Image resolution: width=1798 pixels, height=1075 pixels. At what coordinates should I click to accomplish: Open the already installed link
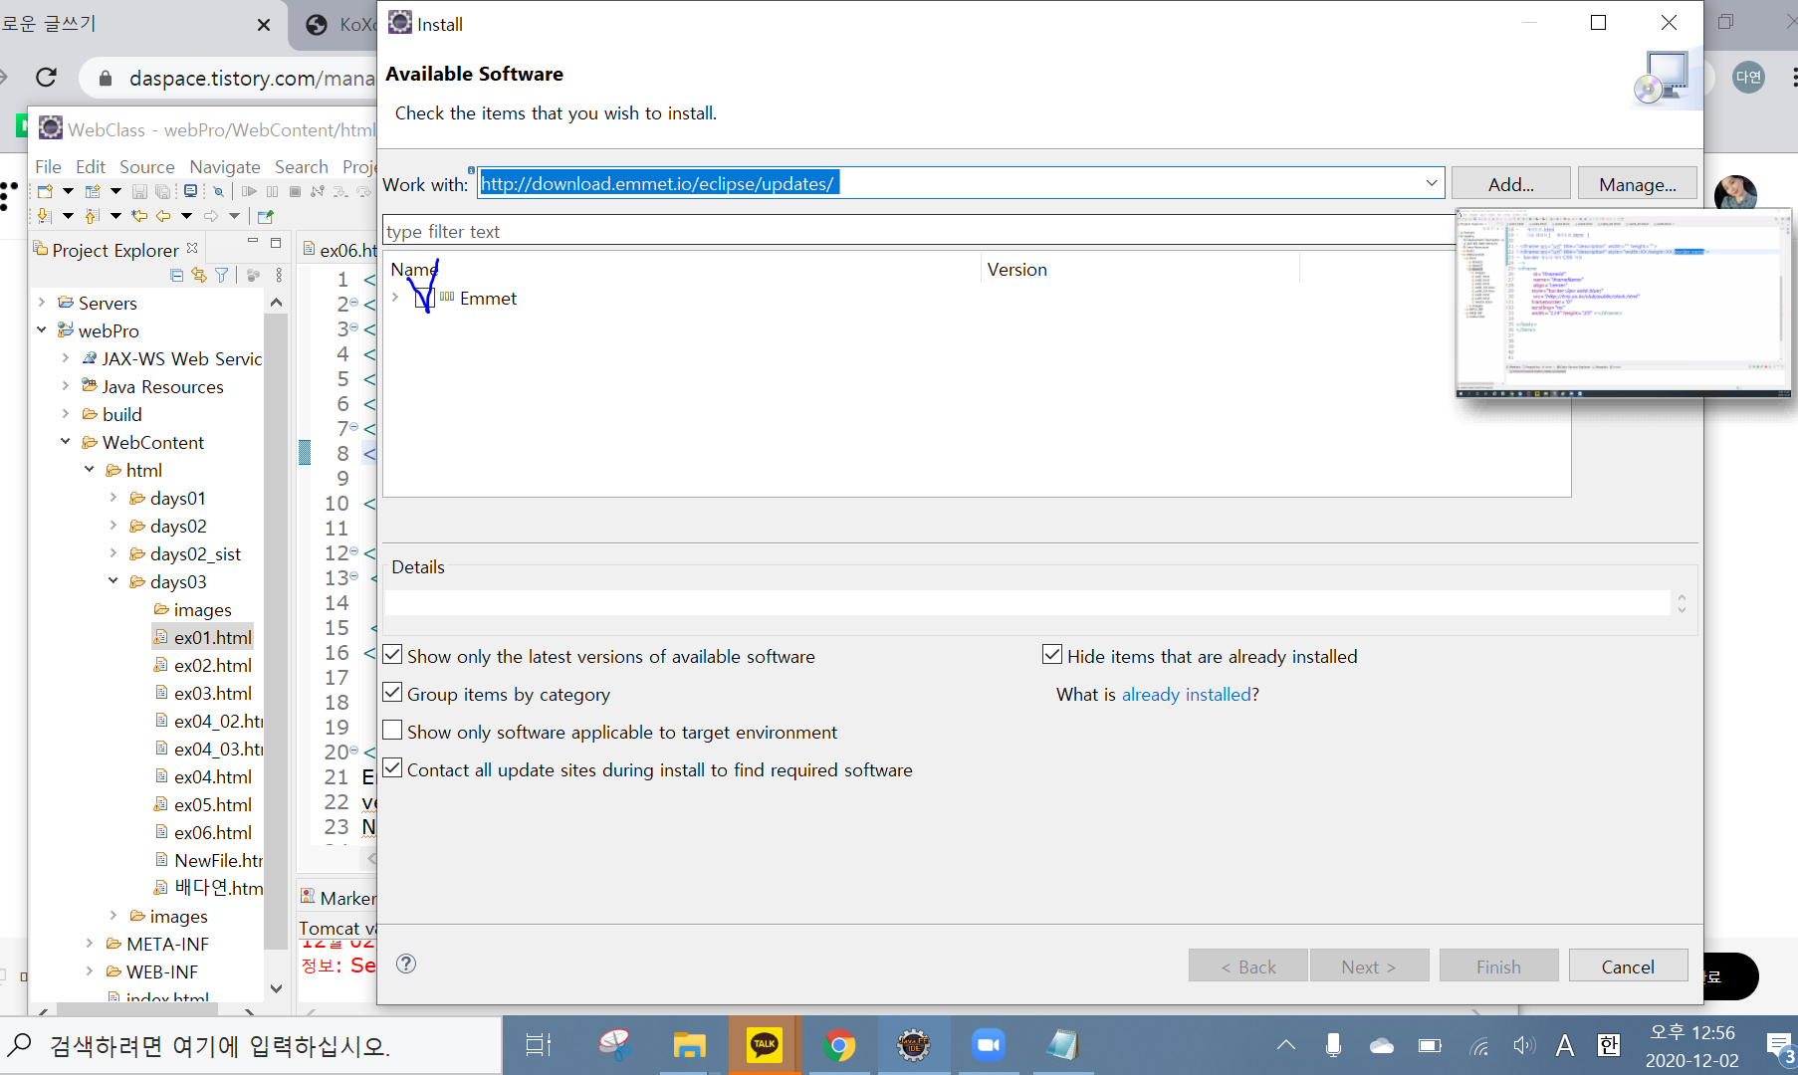coord(1186,694)
